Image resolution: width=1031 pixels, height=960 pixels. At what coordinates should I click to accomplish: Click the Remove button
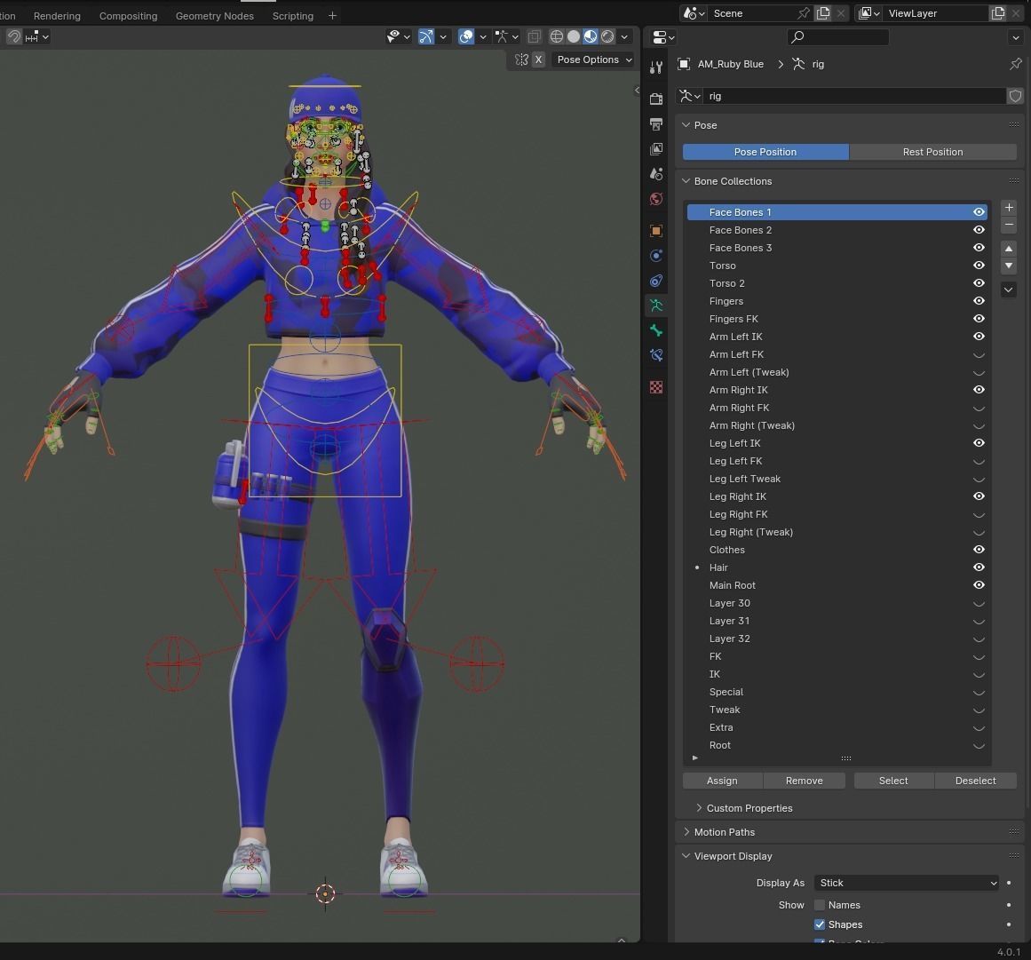(x=805, y=781)
